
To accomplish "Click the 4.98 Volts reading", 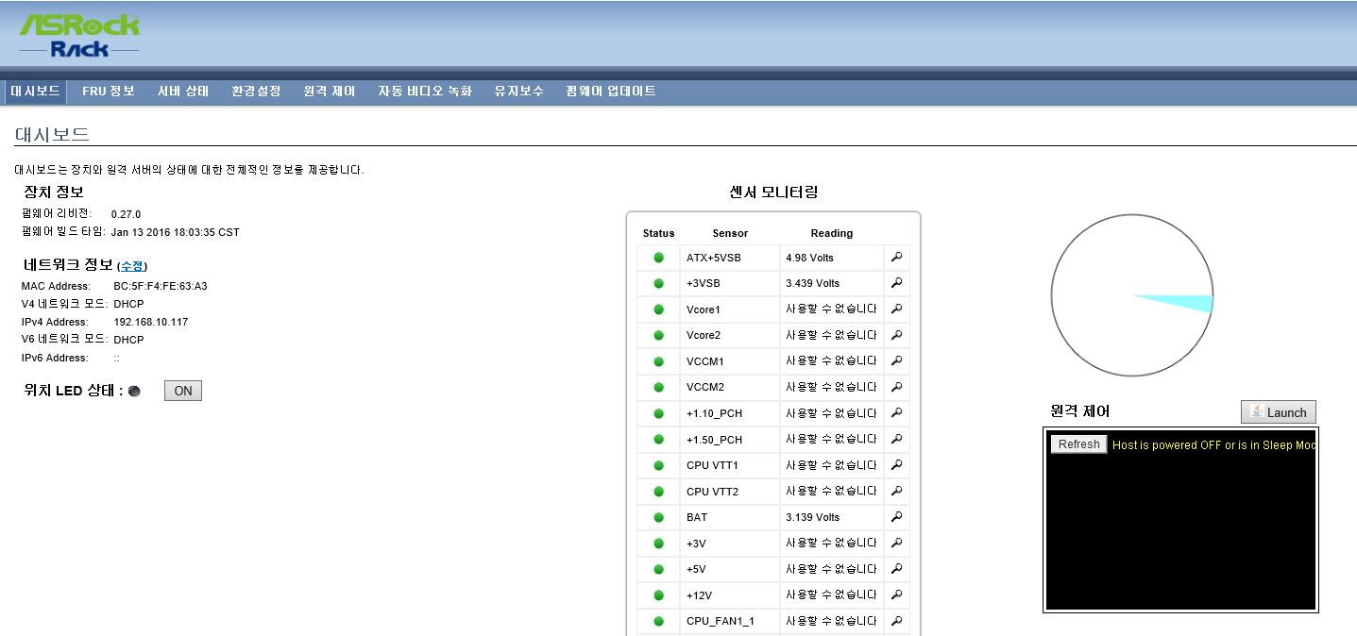I will click(x=809, y=258).
